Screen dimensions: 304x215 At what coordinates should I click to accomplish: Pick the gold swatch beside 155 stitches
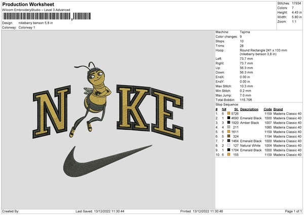click(229, 155)
